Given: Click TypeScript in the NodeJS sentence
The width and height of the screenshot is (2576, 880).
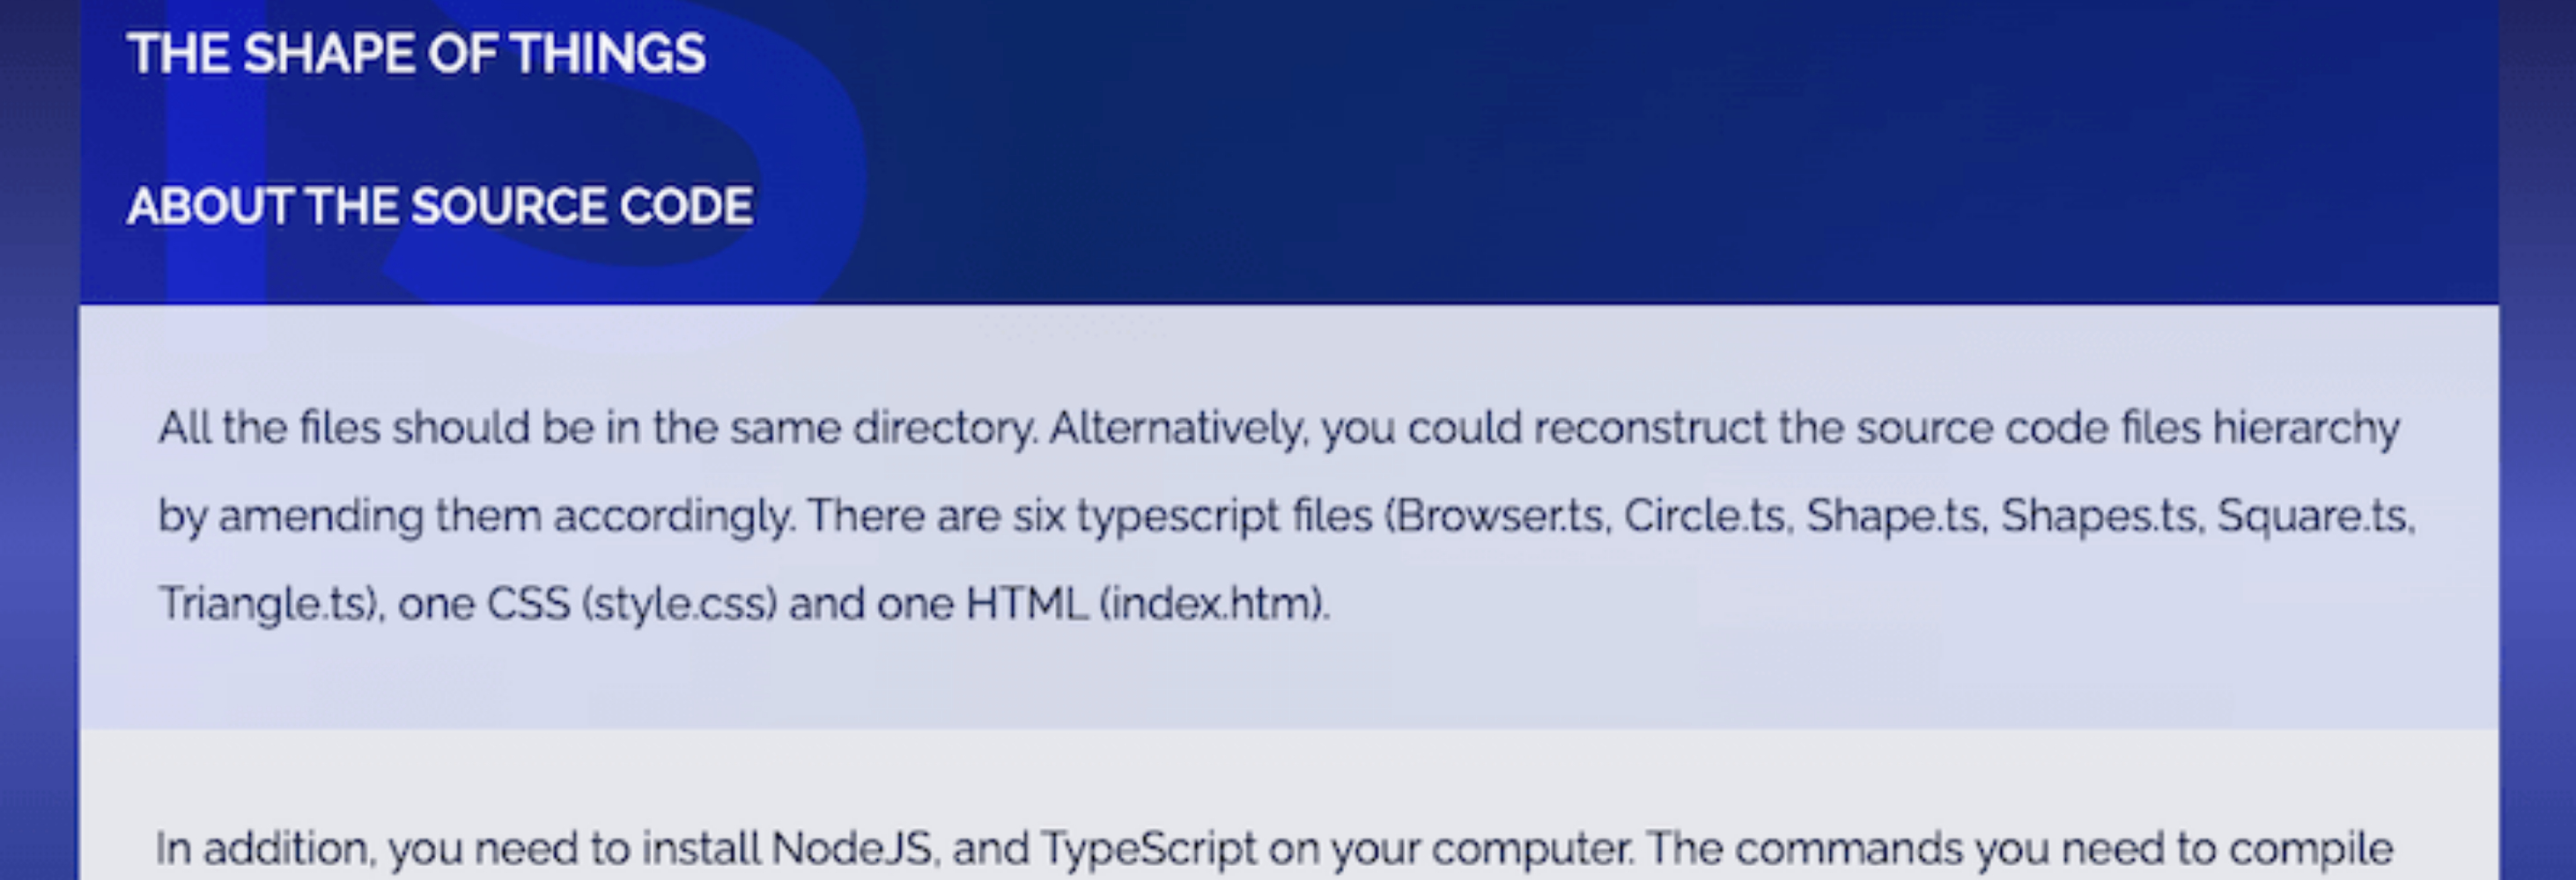Looking at the screenshot, I should [x=1148, y=849].
